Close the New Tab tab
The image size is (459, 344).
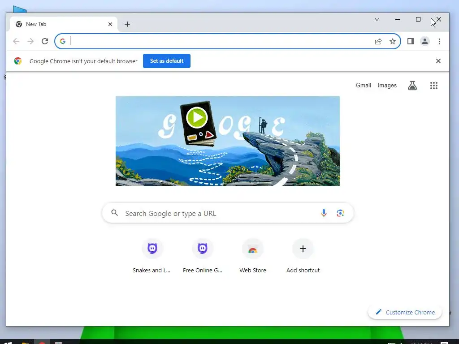pyautogui.click(x=110, y=24)
